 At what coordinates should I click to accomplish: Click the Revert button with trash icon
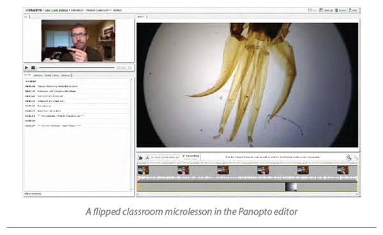coord(340,10)
